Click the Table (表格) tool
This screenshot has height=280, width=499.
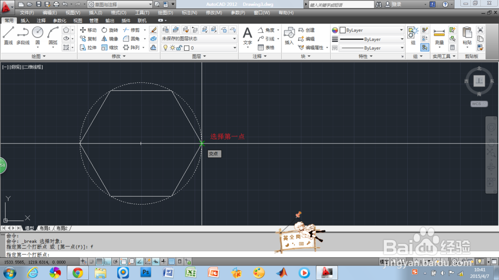266,48
